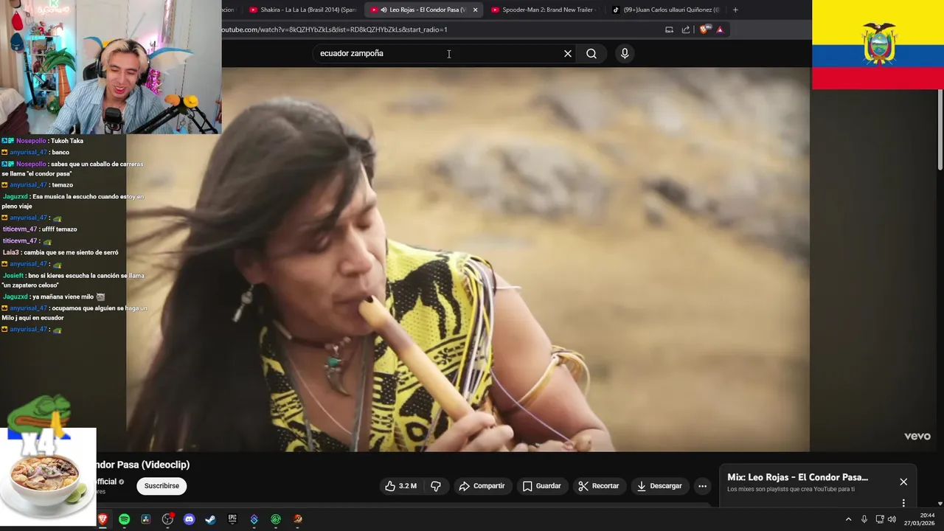This screenshot has height=531, width=944.
Task: Click the Recortar clip button
Action: 599,486
